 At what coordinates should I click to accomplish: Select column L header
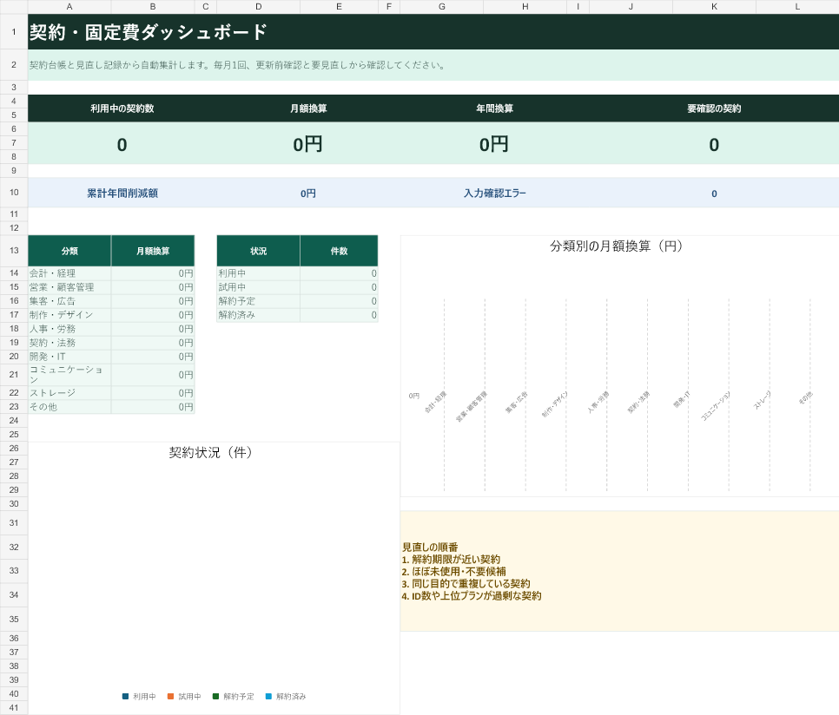(797, 7)
